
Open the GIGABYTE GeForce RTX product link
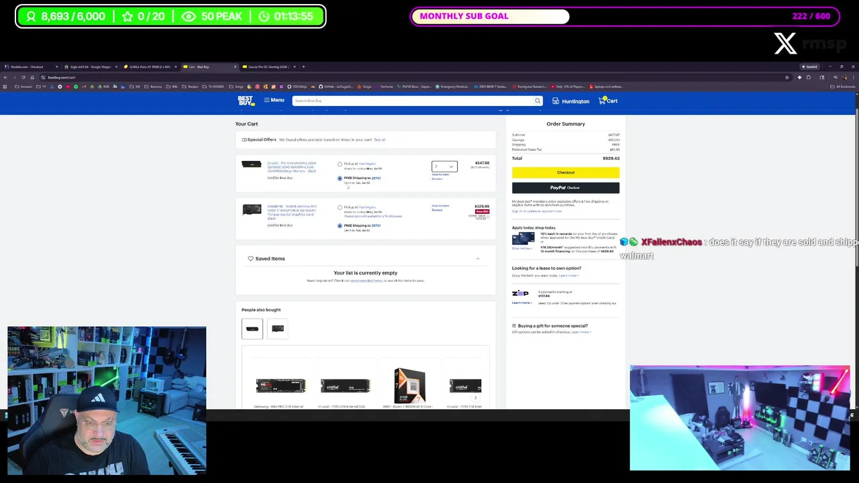[291, 212]
